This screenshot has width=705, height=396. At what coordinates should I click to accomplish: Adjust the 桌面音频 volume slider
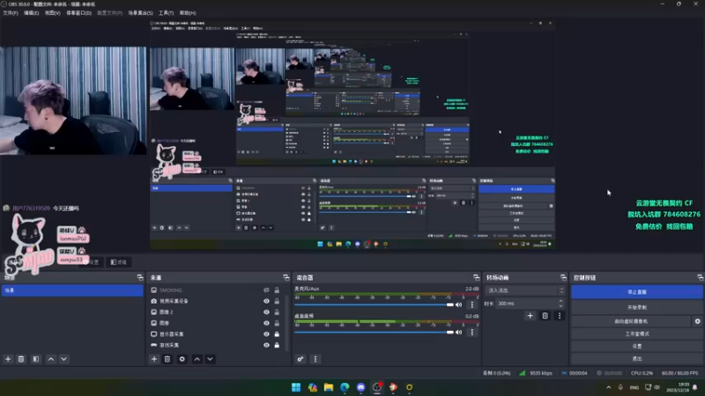click(374, 333)
